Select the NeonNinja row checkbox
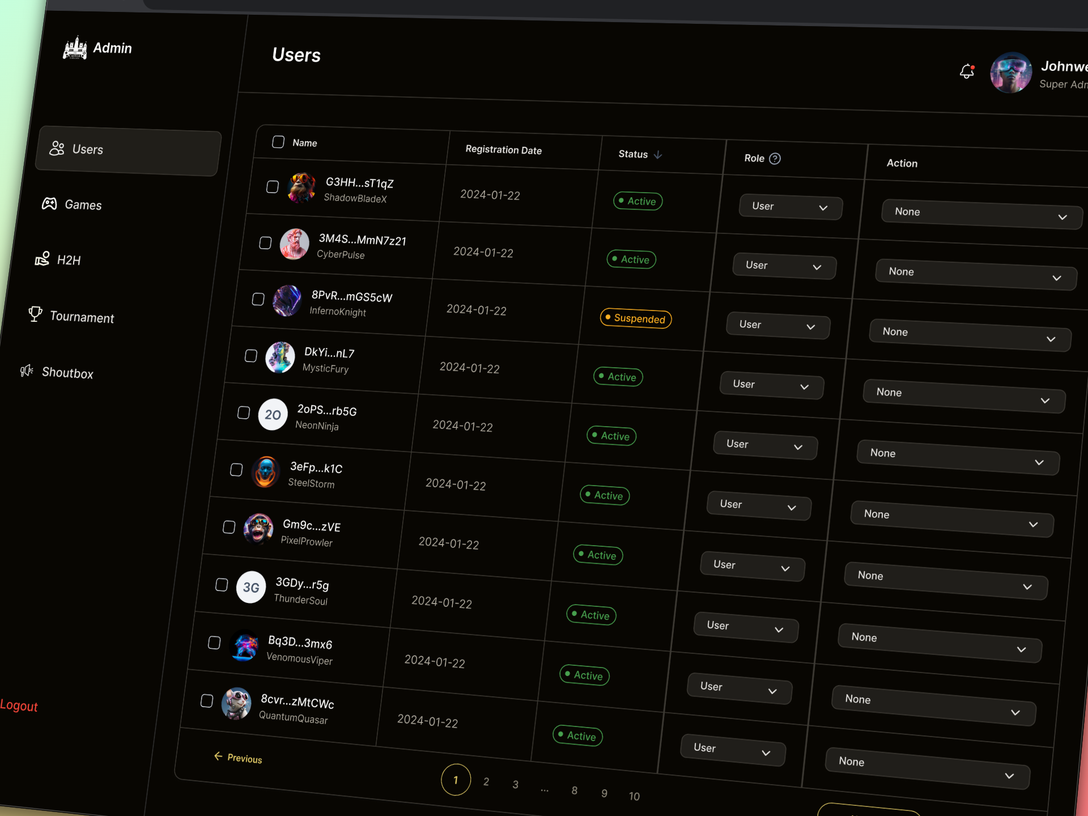 [x=244, y=413]
